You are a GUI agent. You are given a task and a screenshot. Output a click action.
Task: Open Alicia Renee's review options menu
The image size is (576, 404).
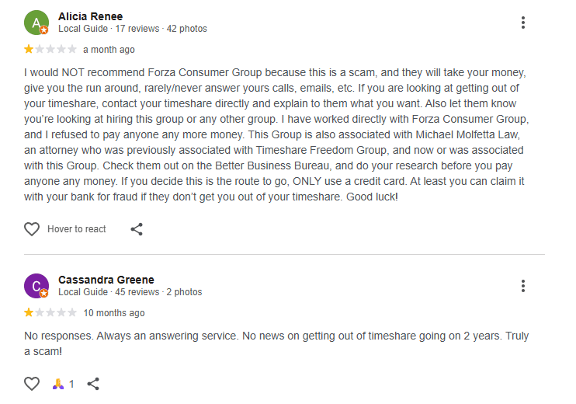click(523, 23)
